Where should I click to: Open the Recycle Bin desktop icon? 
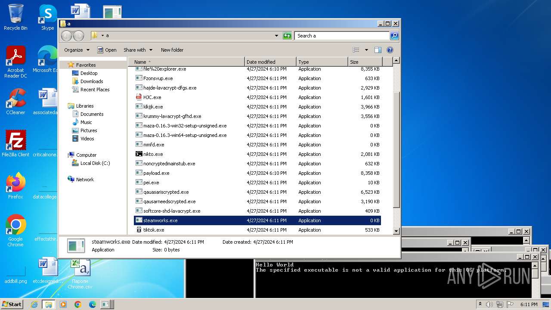tap(15, 17)
